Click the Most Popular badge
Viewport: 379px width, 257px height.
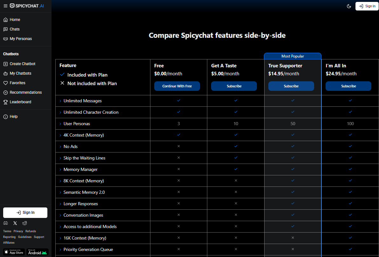pyautogui.click(x=293, y=56)
